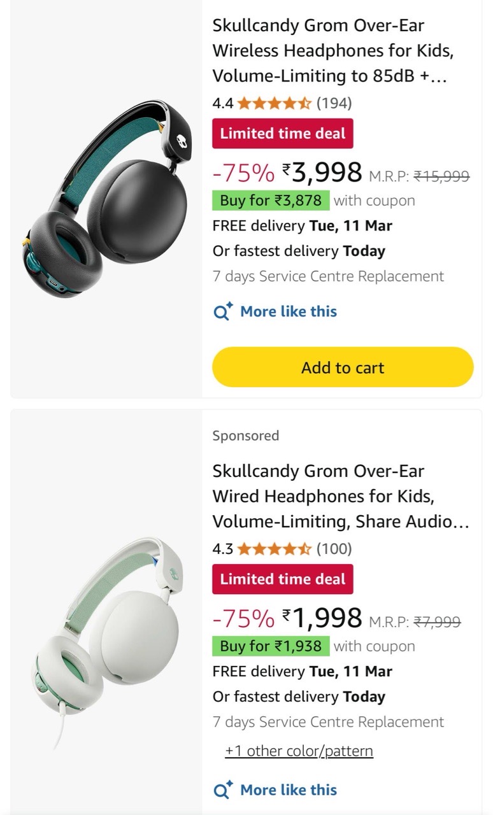
Task: Open black Skullcandy Grom wireless headphones image
Action: point(106,197)
